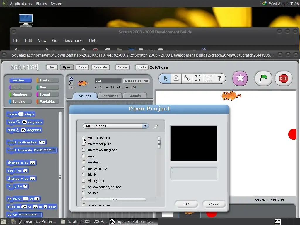
Task: Click Export Sprite button
Action: [x=137, y=81]
